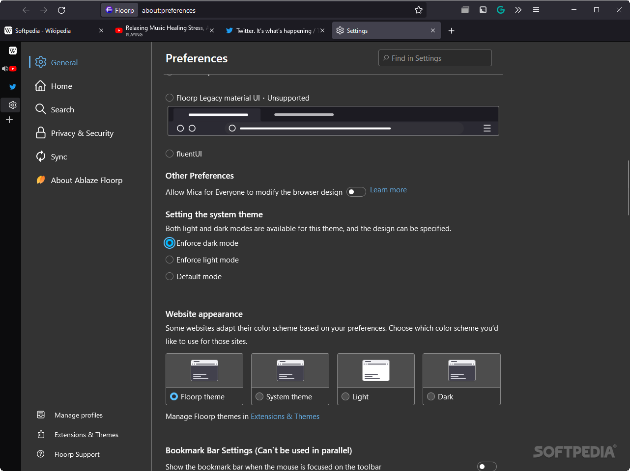
Task: Go forward with the forward arrow
Action: (44, 10)
